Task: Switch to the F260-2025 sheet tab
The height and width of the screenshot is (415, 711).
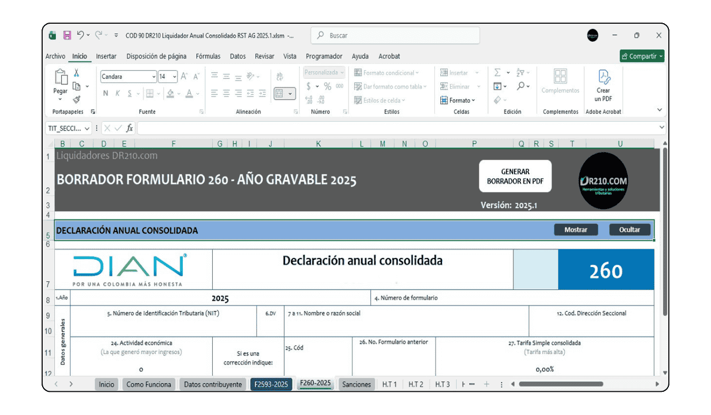Action: [x=315, y=384]
